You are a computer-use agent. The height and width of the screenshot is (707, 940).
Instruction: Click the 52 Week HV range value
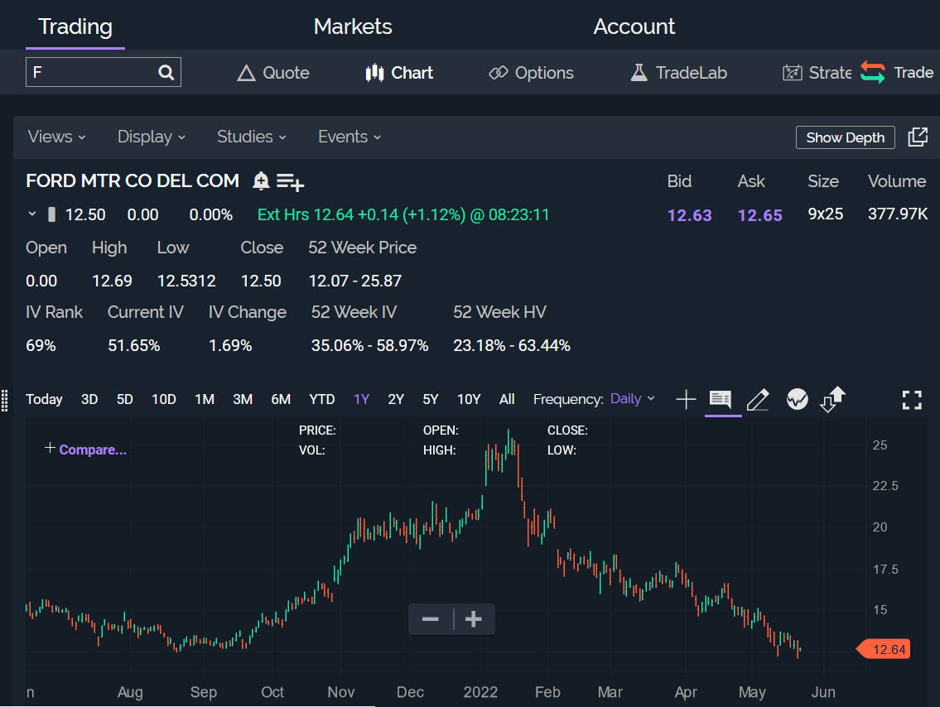tap(511, 346)
